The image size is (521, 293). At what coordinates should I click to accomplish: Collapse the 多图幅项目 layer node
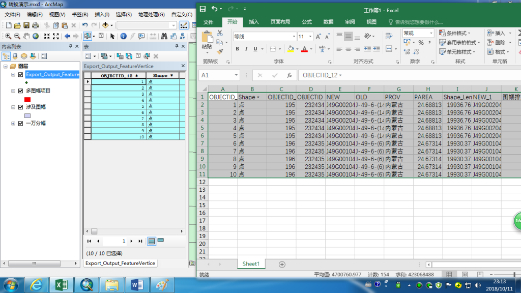[x=13, y=91]
